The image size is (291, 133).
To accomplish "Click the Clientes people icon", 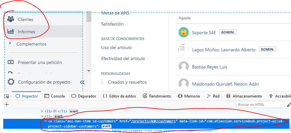I will 11,19.
